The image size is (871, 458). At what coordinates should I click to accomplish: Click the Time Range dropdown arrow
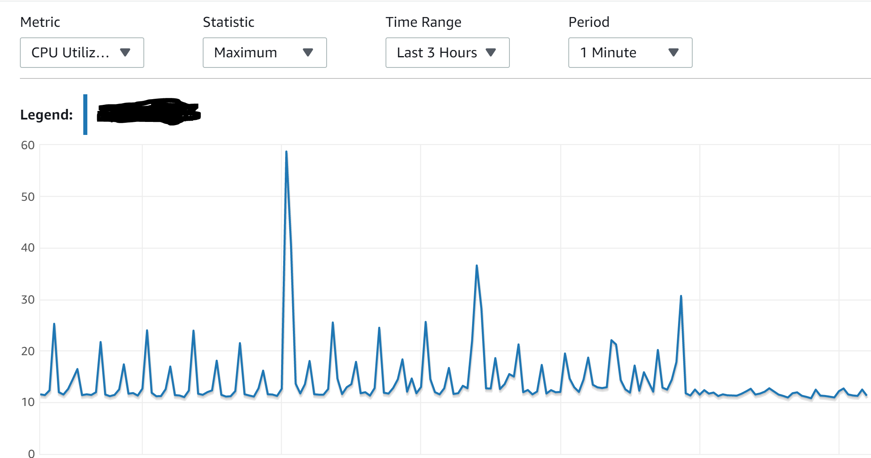click(491, 52)
